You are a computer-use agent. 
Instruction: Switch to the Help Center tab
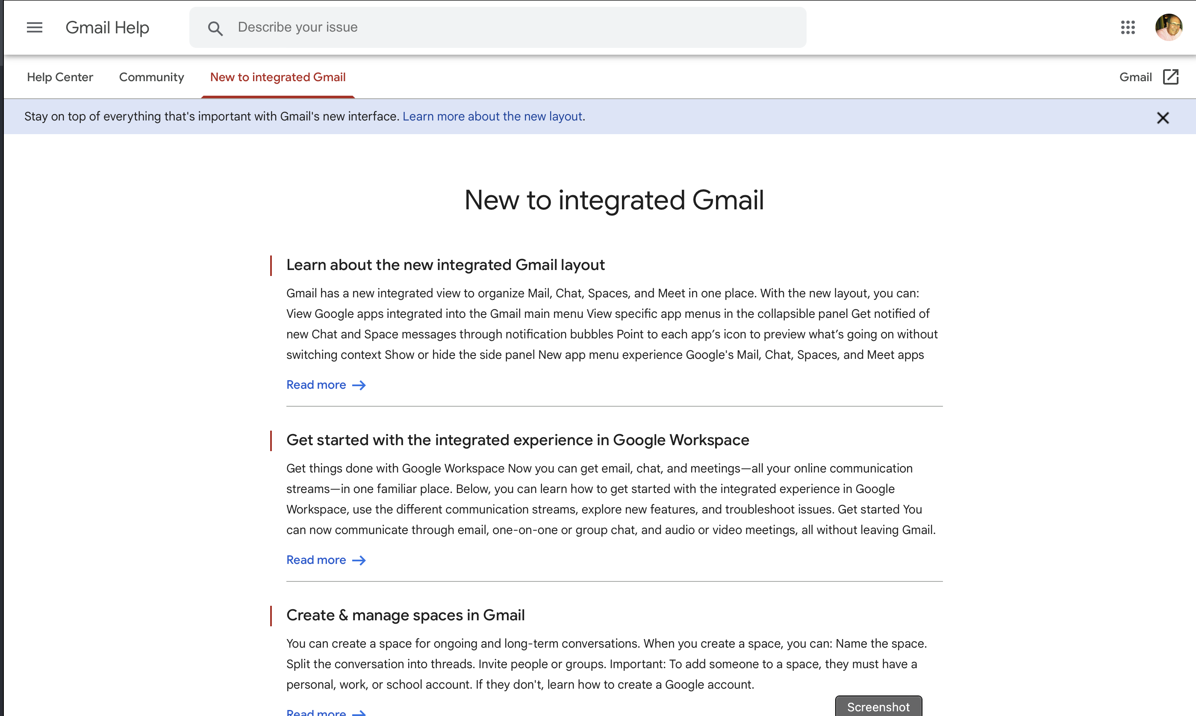coord(60,77)
